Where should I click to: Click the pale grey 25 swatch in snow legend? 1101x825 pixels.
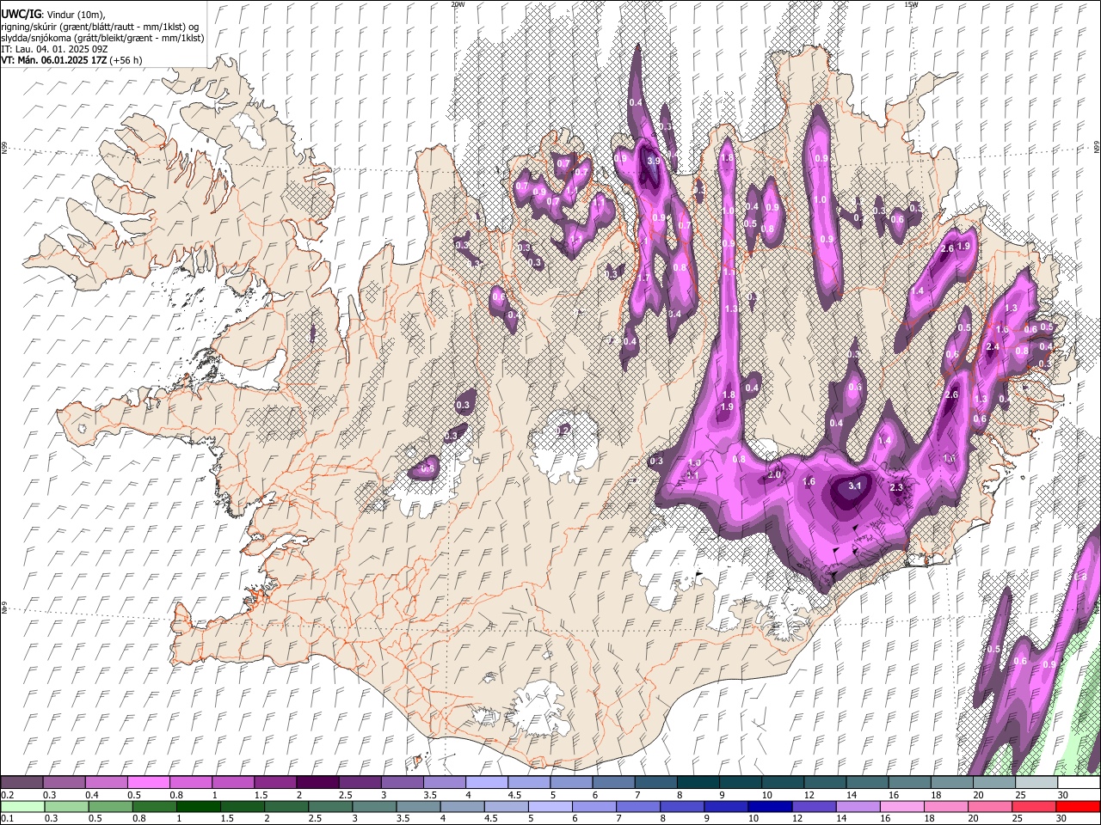coord(1036,782)
